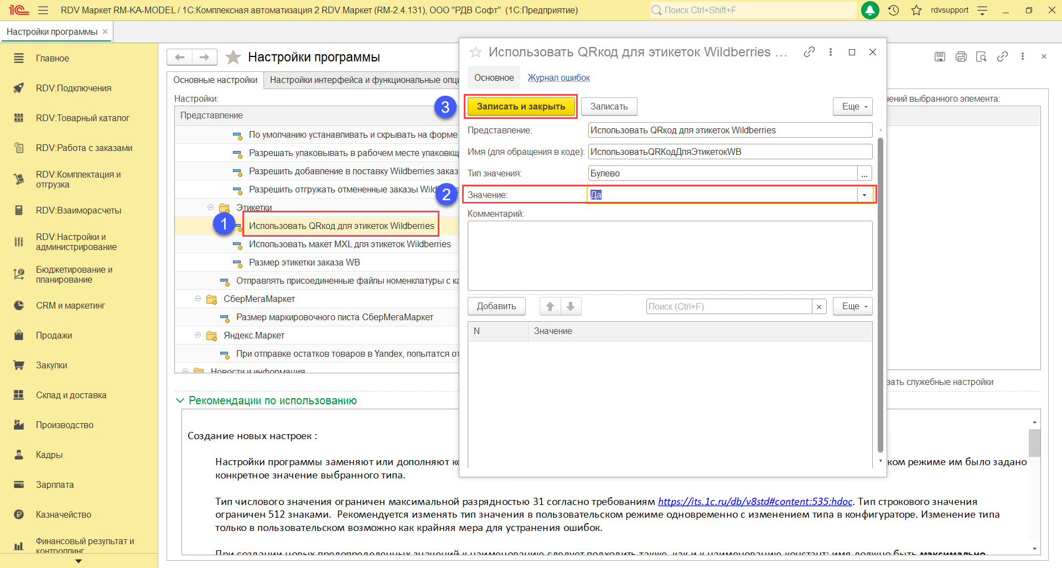Add dialog to favorites with star

click(x=475, y=53)
